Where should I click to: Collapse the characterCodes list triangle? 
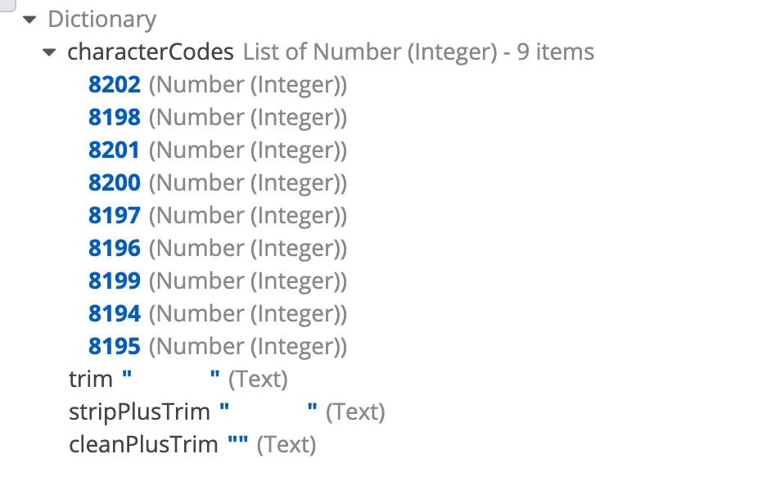[49, 52]
